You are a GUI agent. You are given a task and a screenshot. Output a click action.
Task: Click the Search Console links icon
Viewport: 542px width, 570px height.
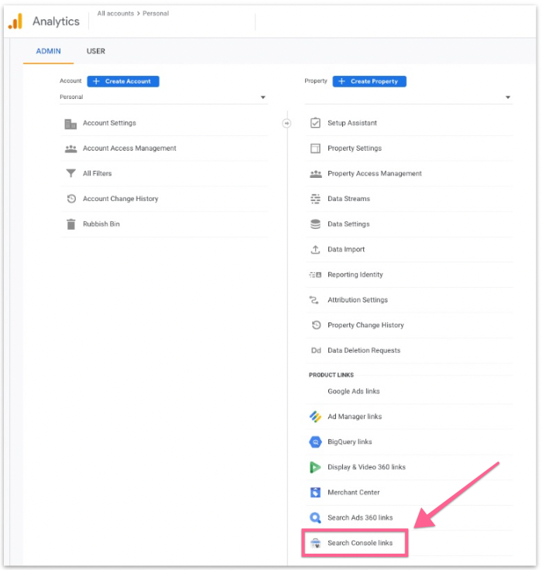(315, 543)
